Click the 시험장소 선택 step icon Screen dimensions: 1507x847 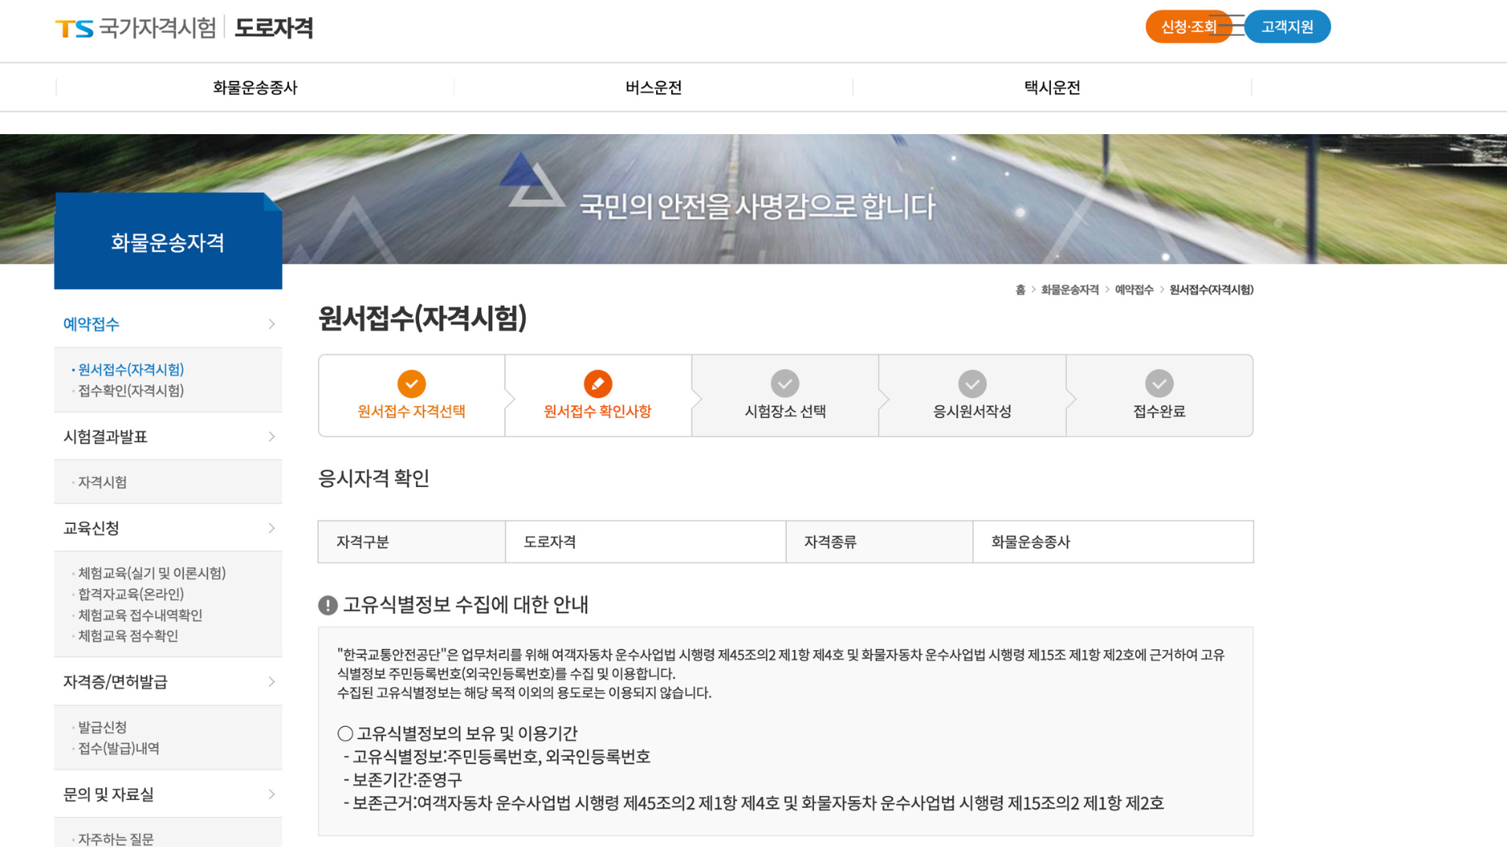tap(785, 384)
